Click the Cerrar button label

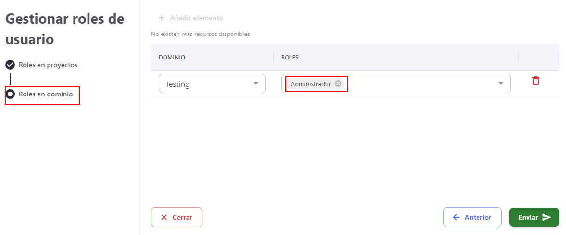coord(182,217)
